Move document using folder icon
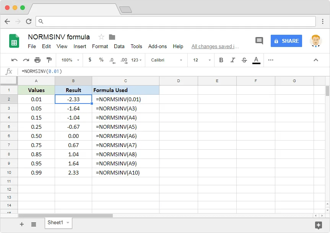 click(x=112, y=37)
